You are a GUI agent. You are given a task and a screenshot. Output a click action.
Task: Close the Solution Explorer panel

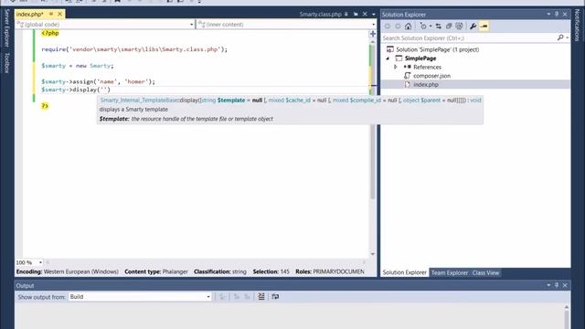(x=565, y=15)
